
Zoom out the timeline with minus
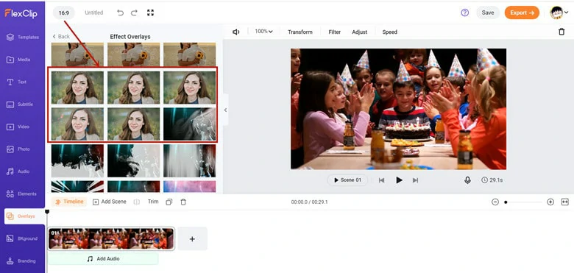[x=495, y=202]
